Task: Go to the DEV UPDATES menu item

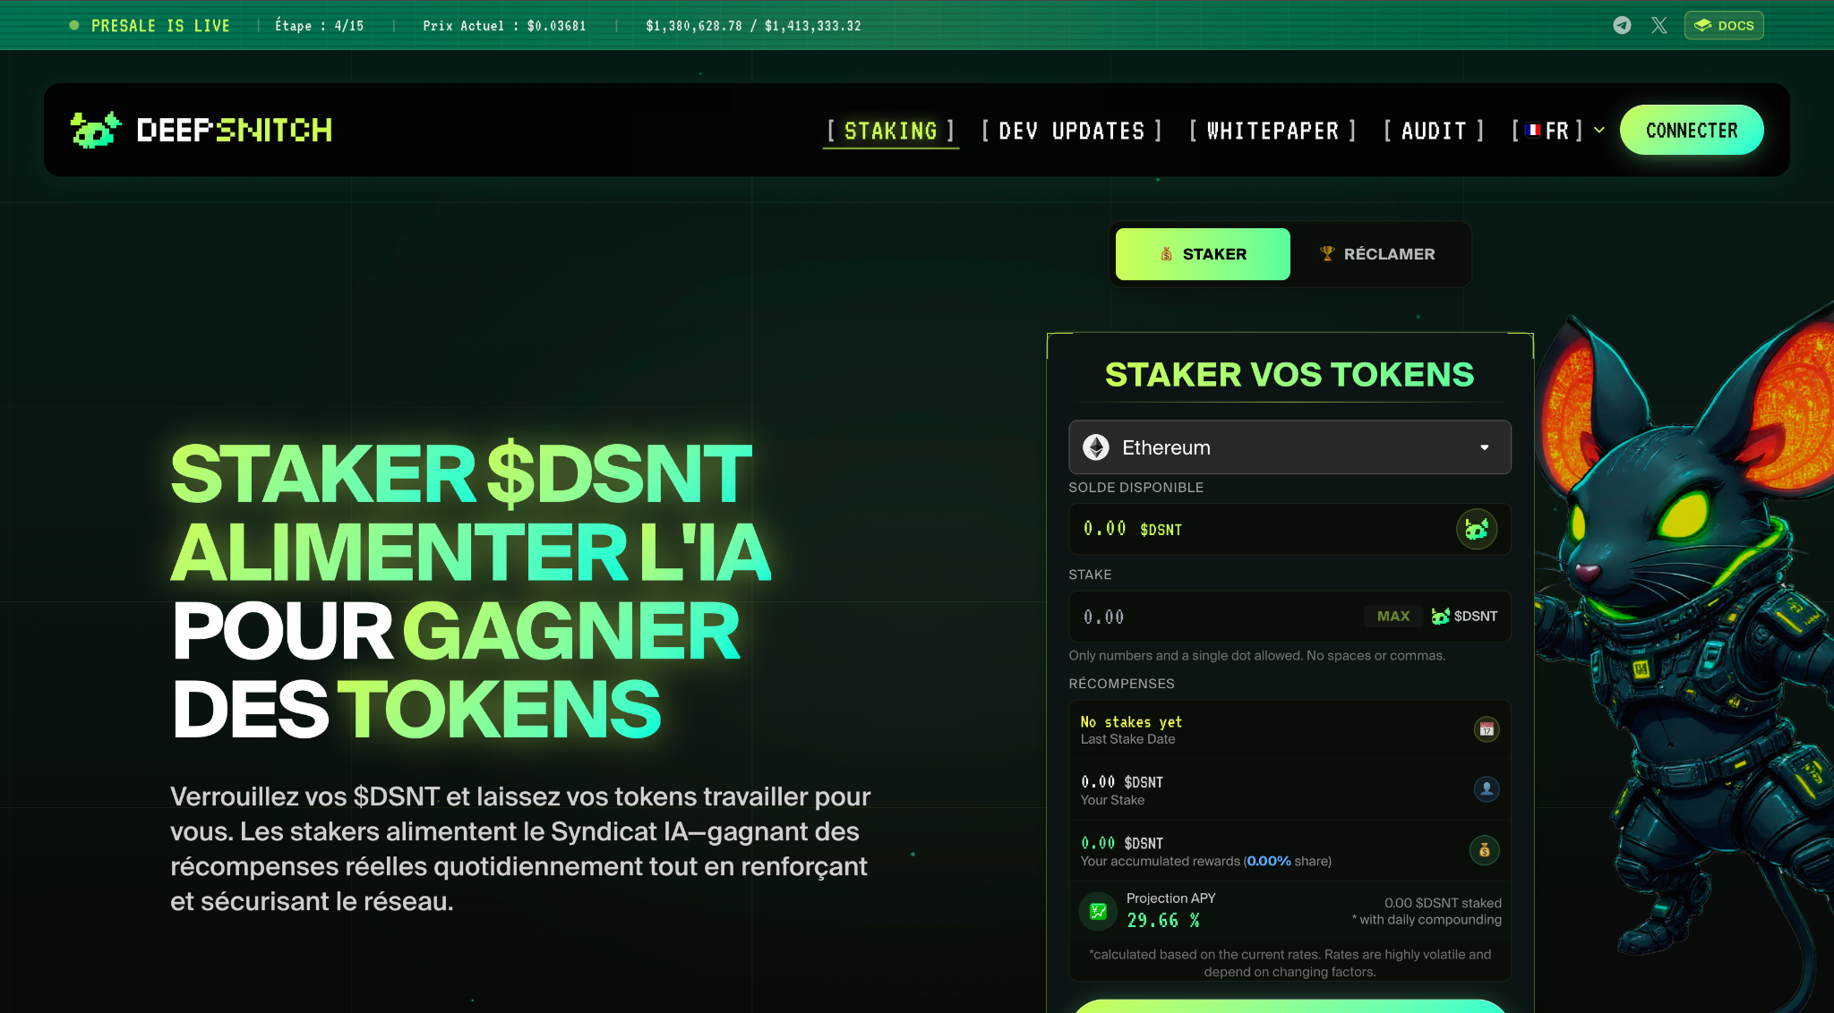Action: click(x=1072, y=131)
